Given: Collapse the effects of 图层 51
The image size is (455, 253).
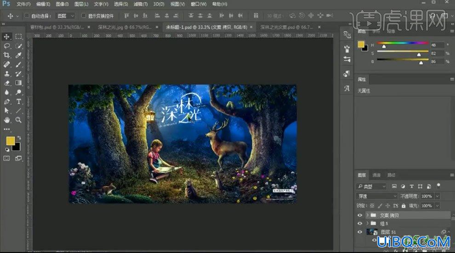Looking at the screenshot, I should pos(449,232).
